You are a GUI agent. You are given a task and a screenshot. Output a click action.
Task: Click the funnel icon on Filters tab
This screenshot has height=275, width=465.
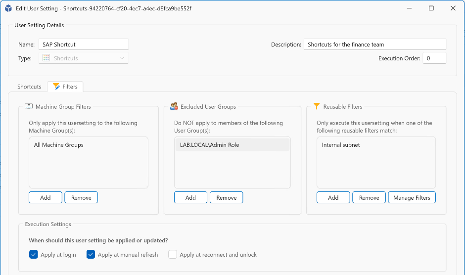click(x=56, y=87)
